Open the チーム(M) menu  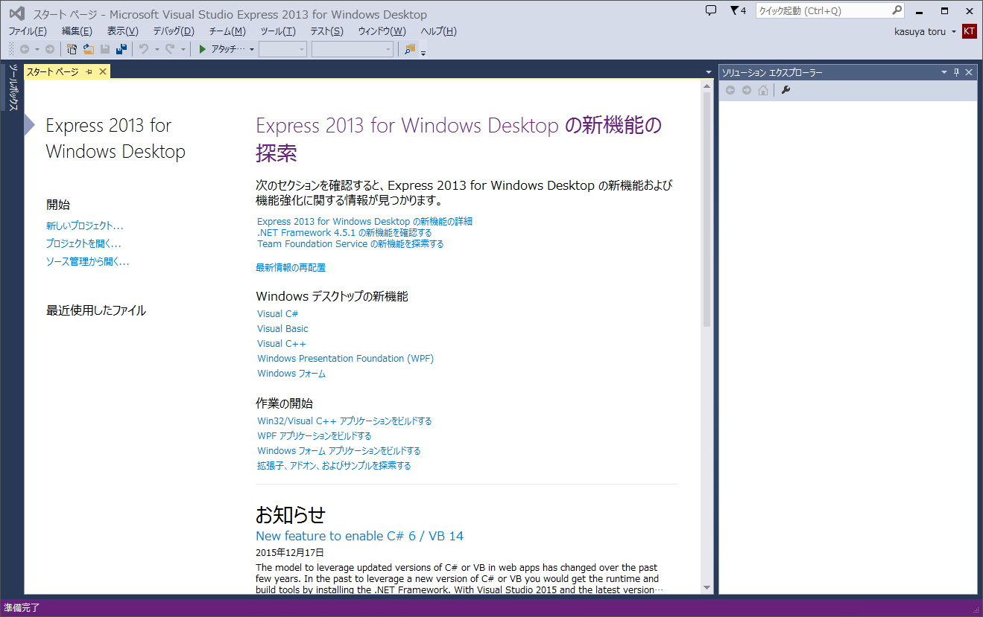227,31
